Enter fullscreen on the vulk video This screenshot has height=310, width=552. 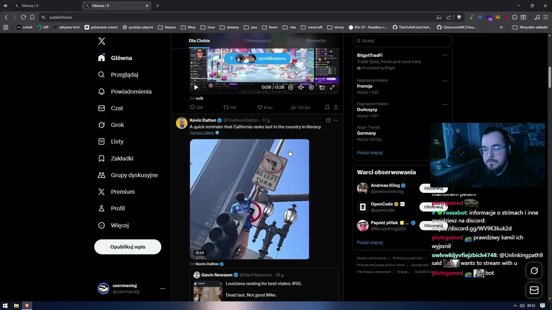click(332, 87)
